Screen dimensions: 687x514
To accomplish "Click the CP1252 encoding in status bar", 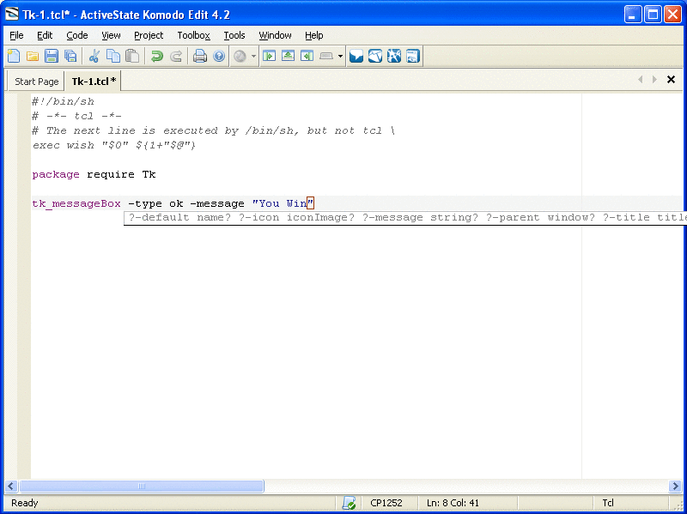I will (386, 503).
